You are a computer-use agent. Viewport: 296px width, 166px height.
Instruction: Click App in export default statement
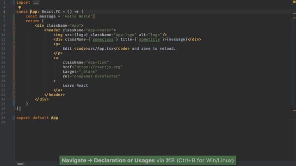tap(55, 118)
